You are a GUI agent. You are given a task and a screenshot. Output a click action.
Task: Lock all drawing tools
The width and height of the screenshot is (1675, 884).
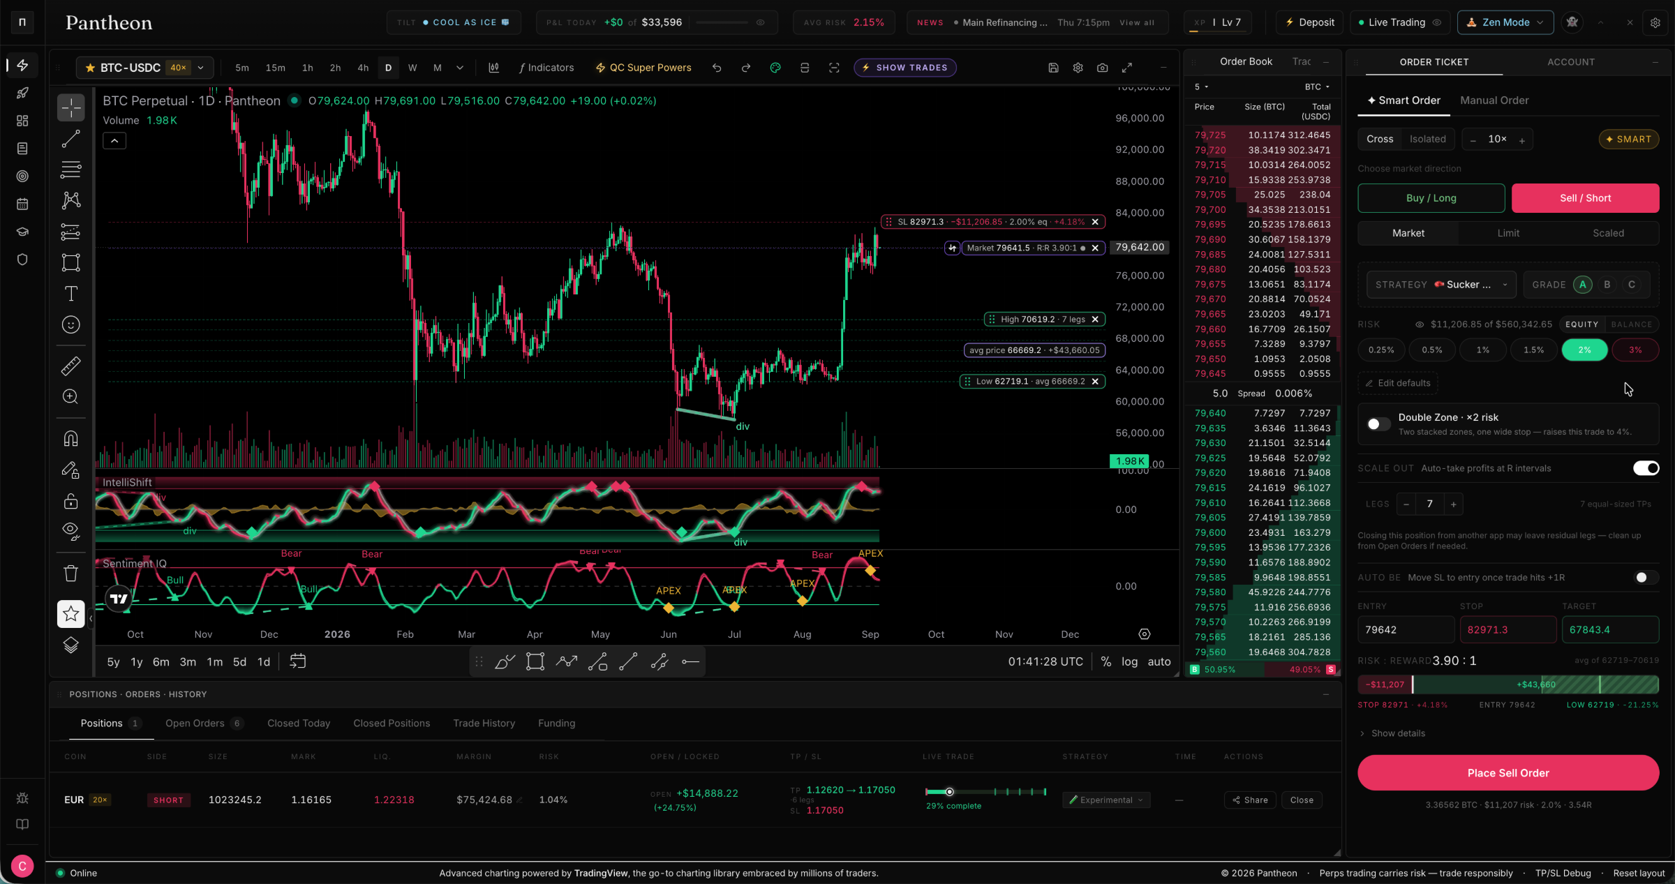click(70, 501)
